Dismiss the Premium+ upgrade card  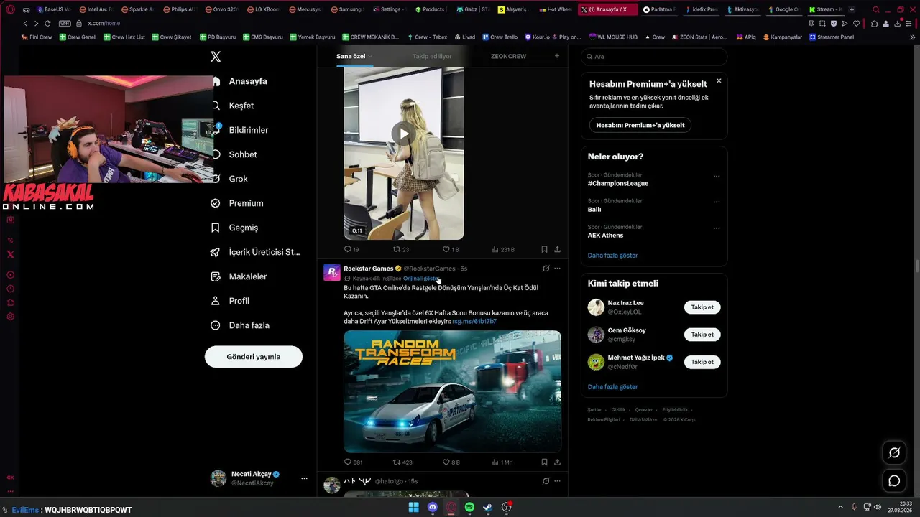719,81
